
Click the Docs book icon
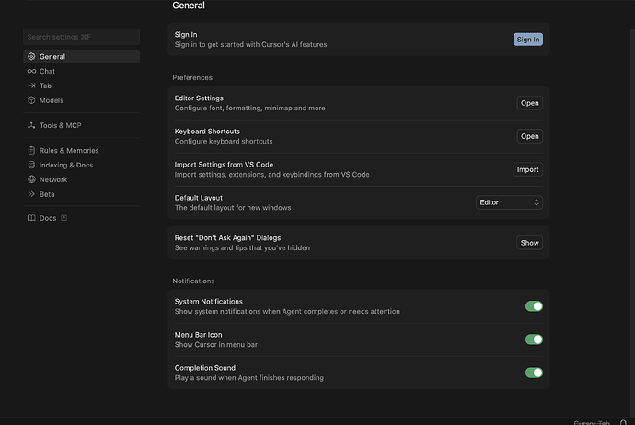(x=31, y=218)
